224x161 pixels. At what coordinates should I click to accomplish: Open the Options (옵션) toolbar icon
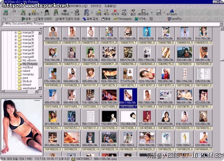tap(133, 12)
